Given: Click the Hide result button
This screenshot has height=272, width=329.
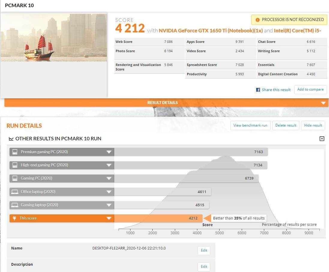Looking at the screenshot, I should coord(313,125).
